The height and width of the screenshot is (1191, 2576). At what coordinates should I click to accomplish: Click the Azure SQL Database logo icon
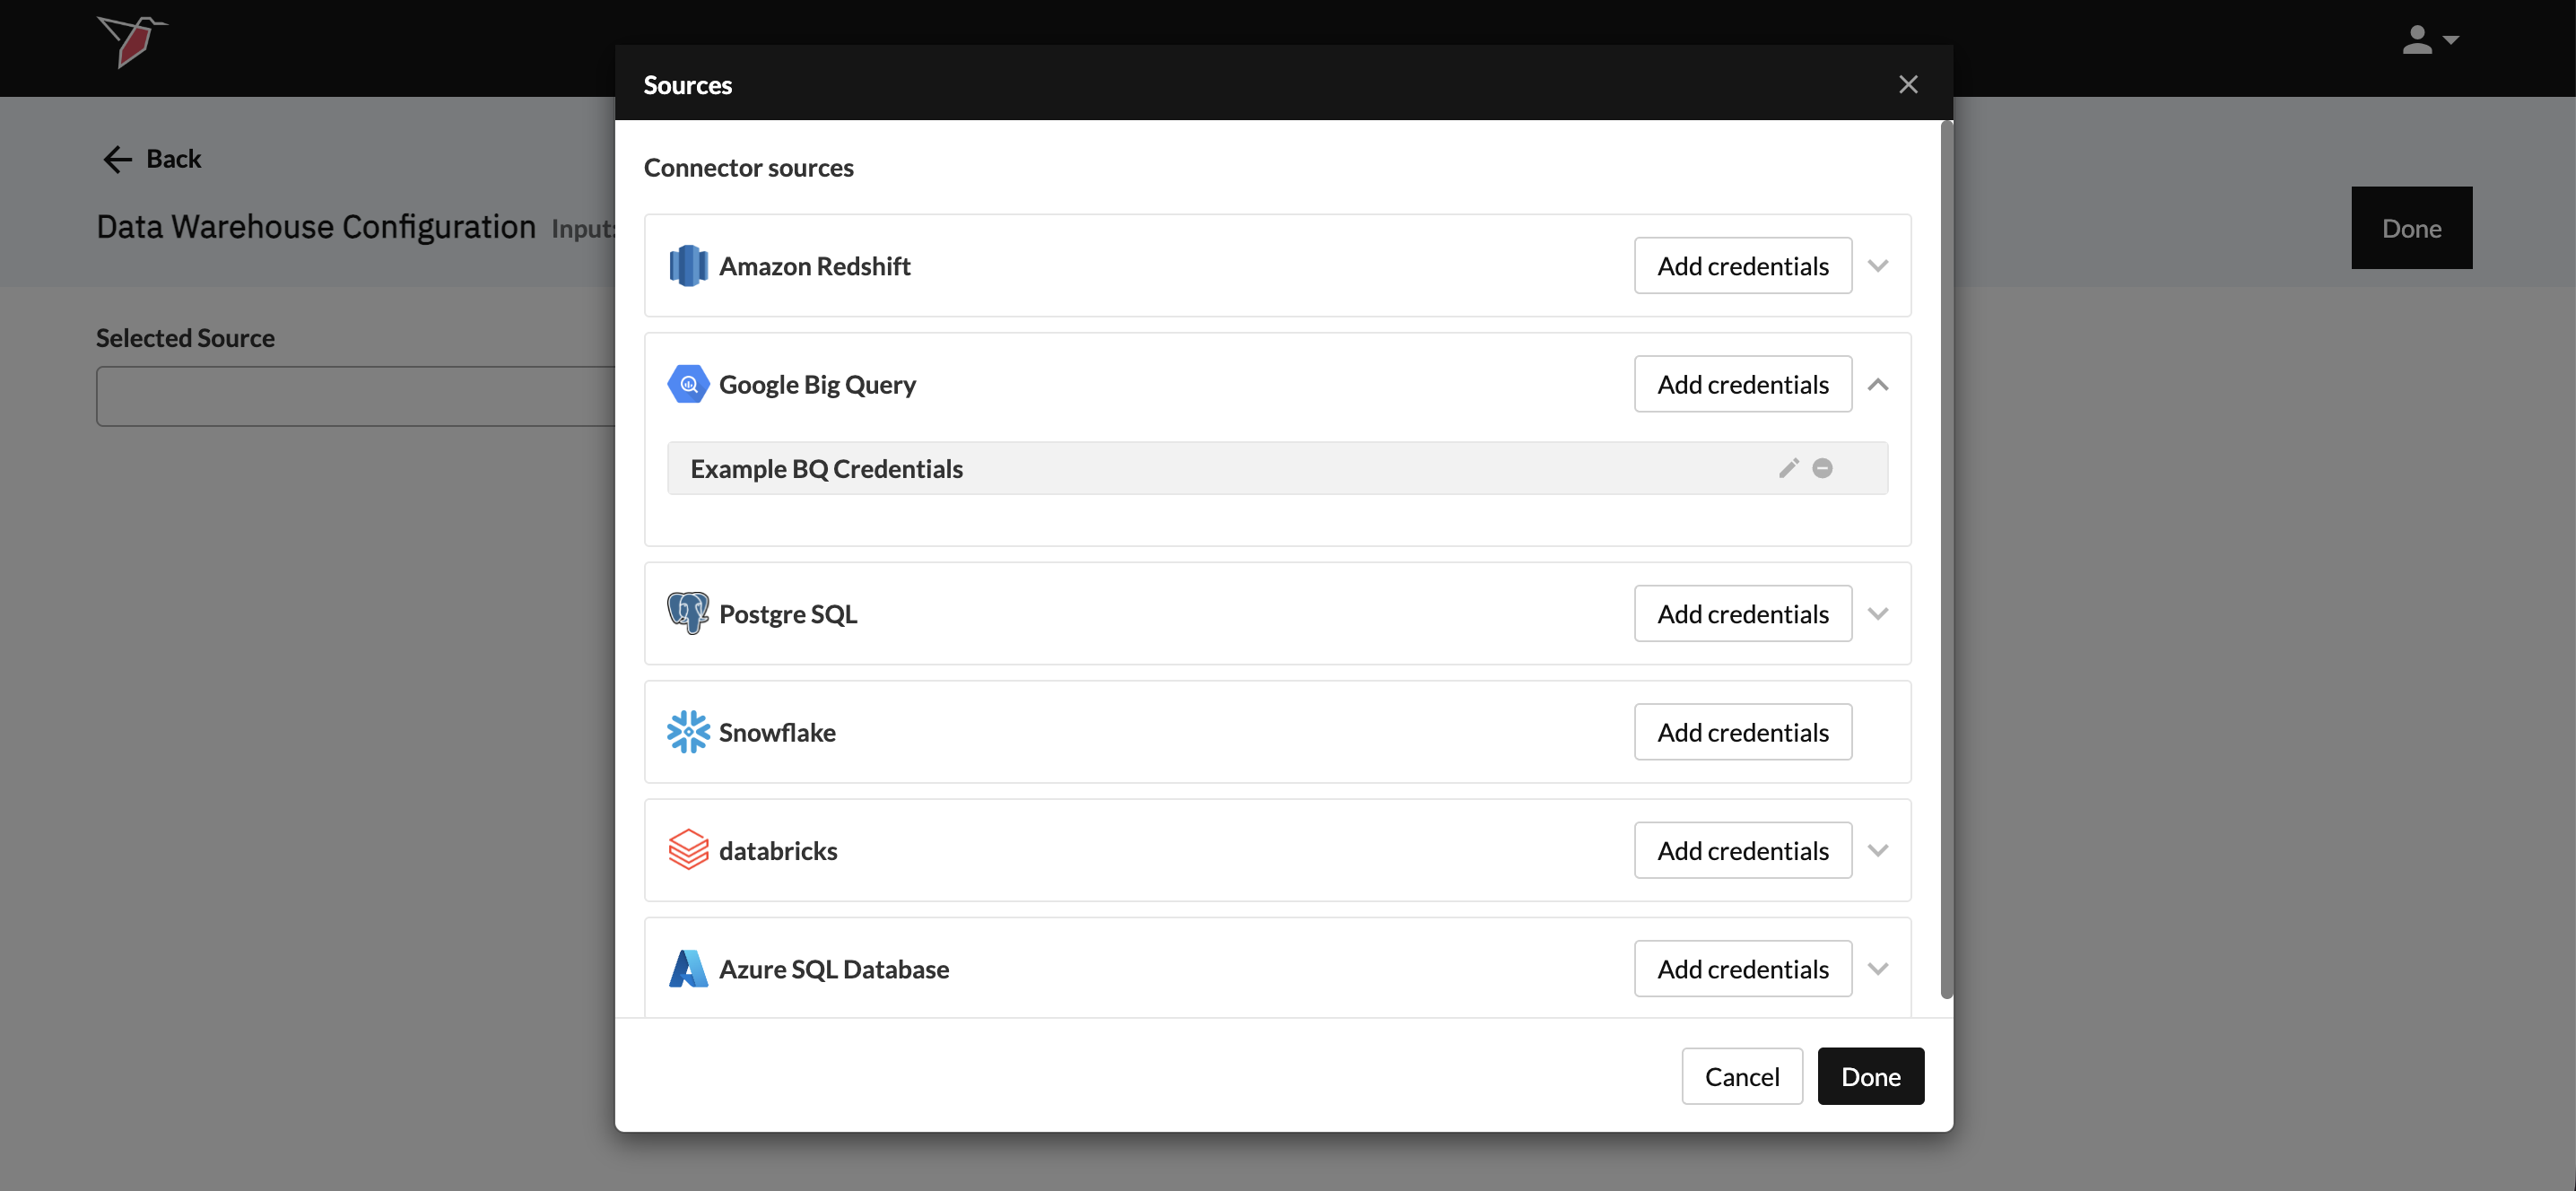tap(688, 968)
